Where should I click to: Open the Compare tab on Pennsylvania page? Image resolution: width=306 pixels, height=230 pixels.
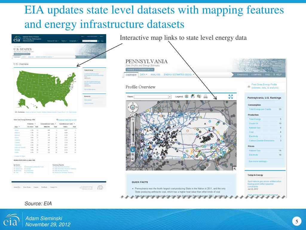256,75
